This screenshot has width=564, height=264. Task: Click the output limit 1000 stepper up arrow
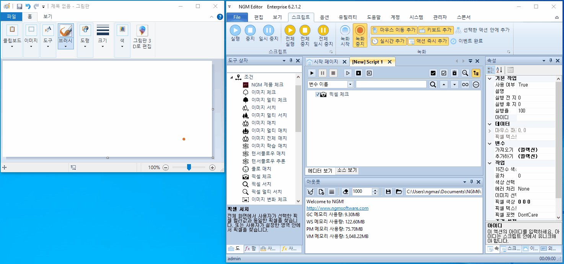[375, 190]
